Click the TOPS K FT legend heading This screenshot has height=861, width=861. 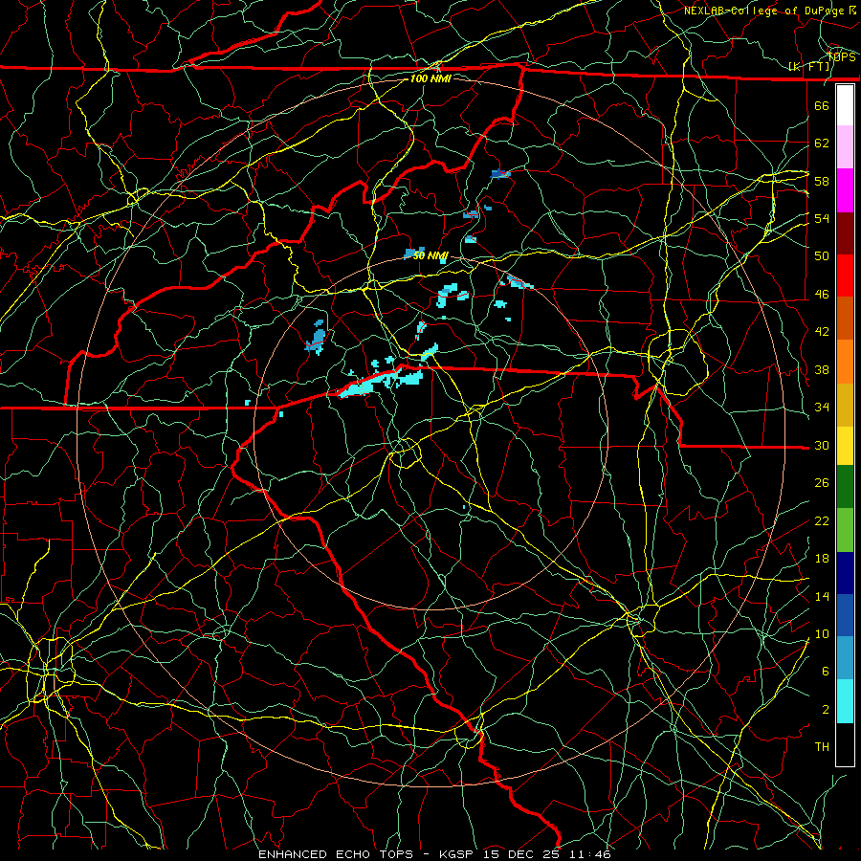[822, 61]
